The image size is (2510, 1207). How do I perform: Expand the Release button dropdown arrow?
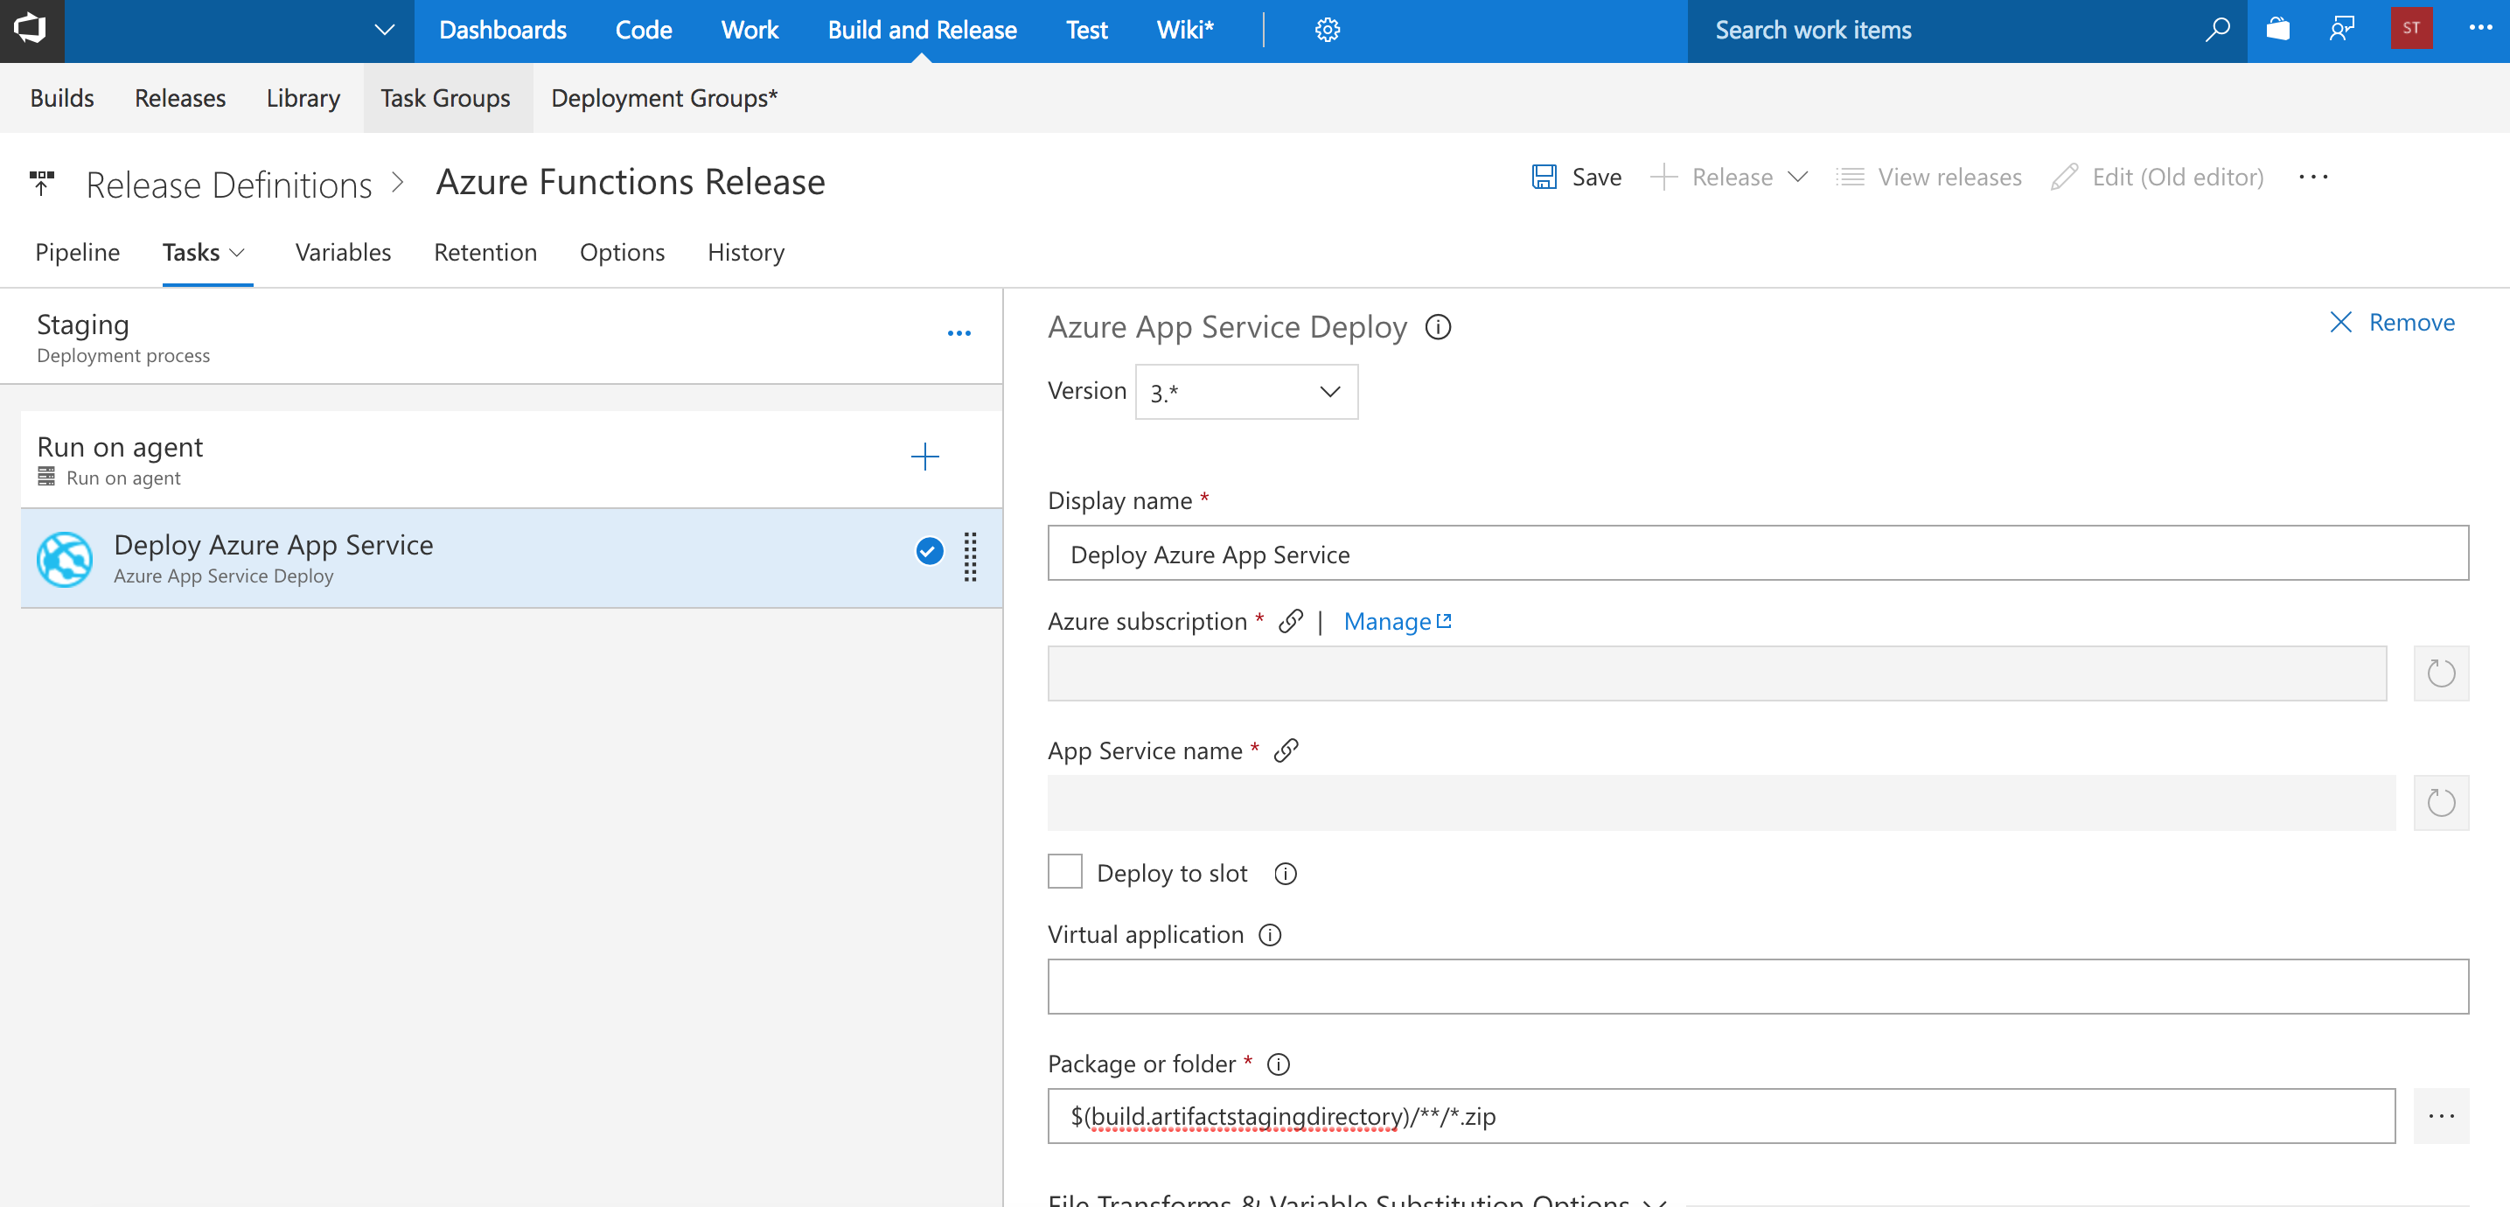coord(1798,178)
